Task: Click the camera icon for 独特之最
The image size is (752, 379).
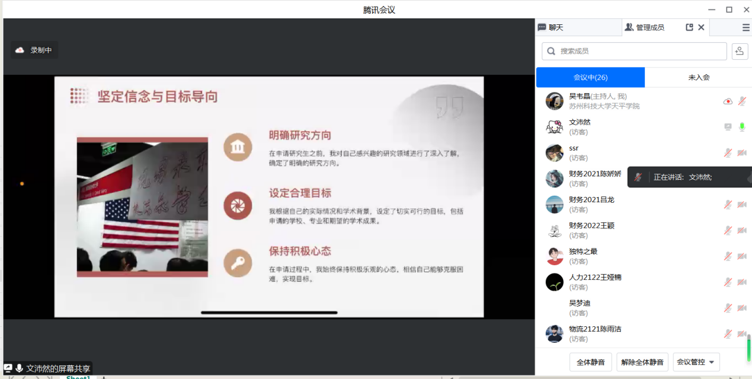Action: pyautogui.click(x=741, y=256)
